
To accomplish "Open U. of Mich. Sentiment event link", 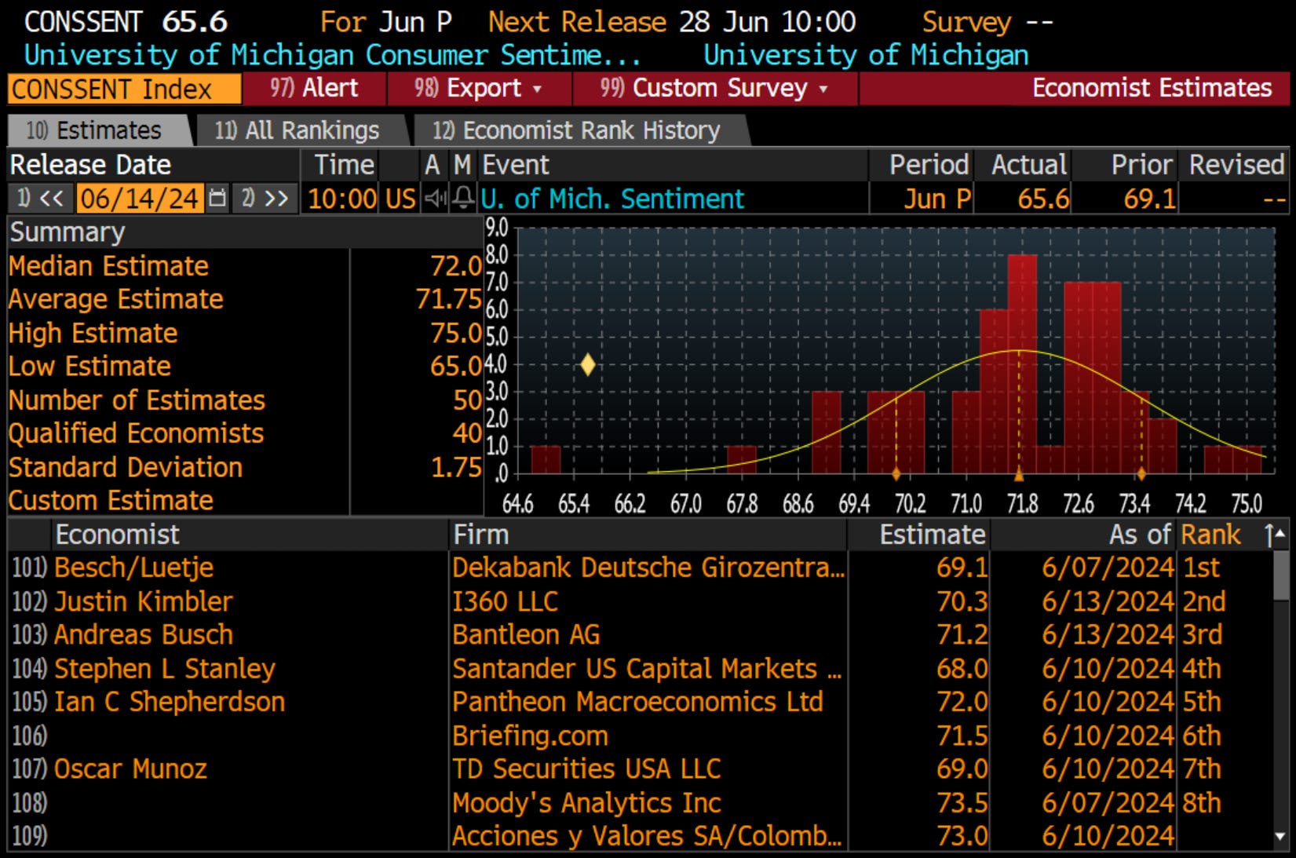I will click(612, 199).
